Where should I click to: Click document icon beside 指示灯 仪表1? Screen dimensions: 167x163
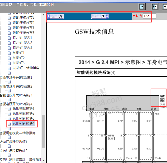pyautogui.click(x=9, y=38)
